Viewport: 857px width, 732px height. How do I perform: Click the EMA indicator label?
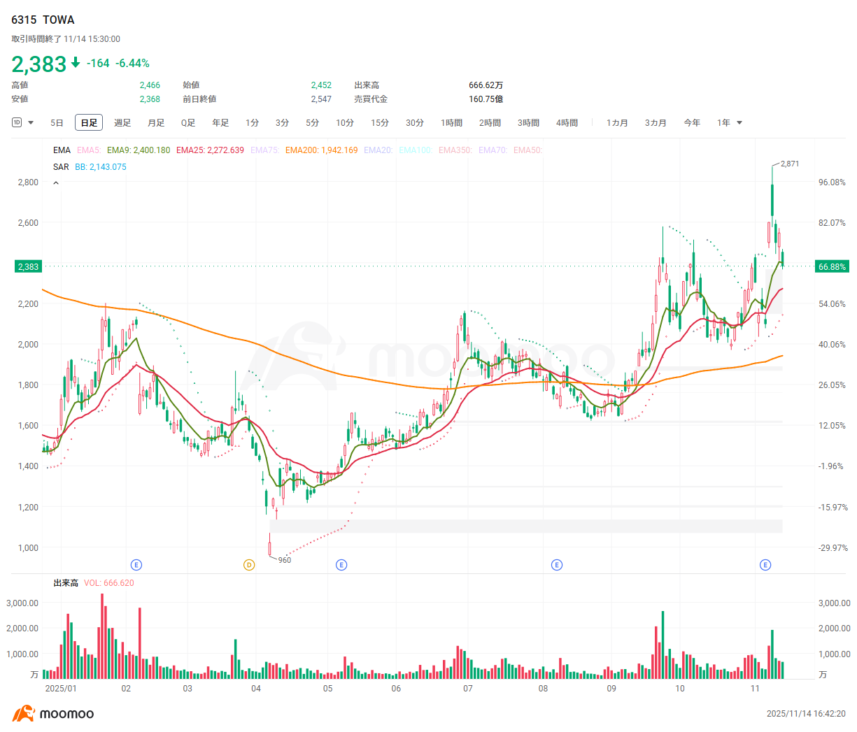pyautogui.click(x=62, y=150)
